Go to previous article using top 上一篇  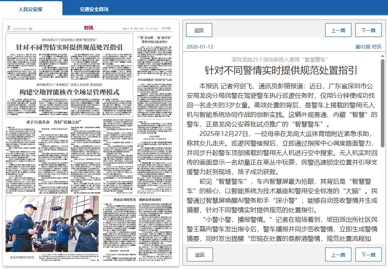point(338,30)
